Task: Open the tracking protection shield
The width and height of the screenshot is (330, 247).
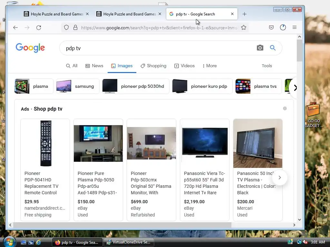Action: point(66,28)
